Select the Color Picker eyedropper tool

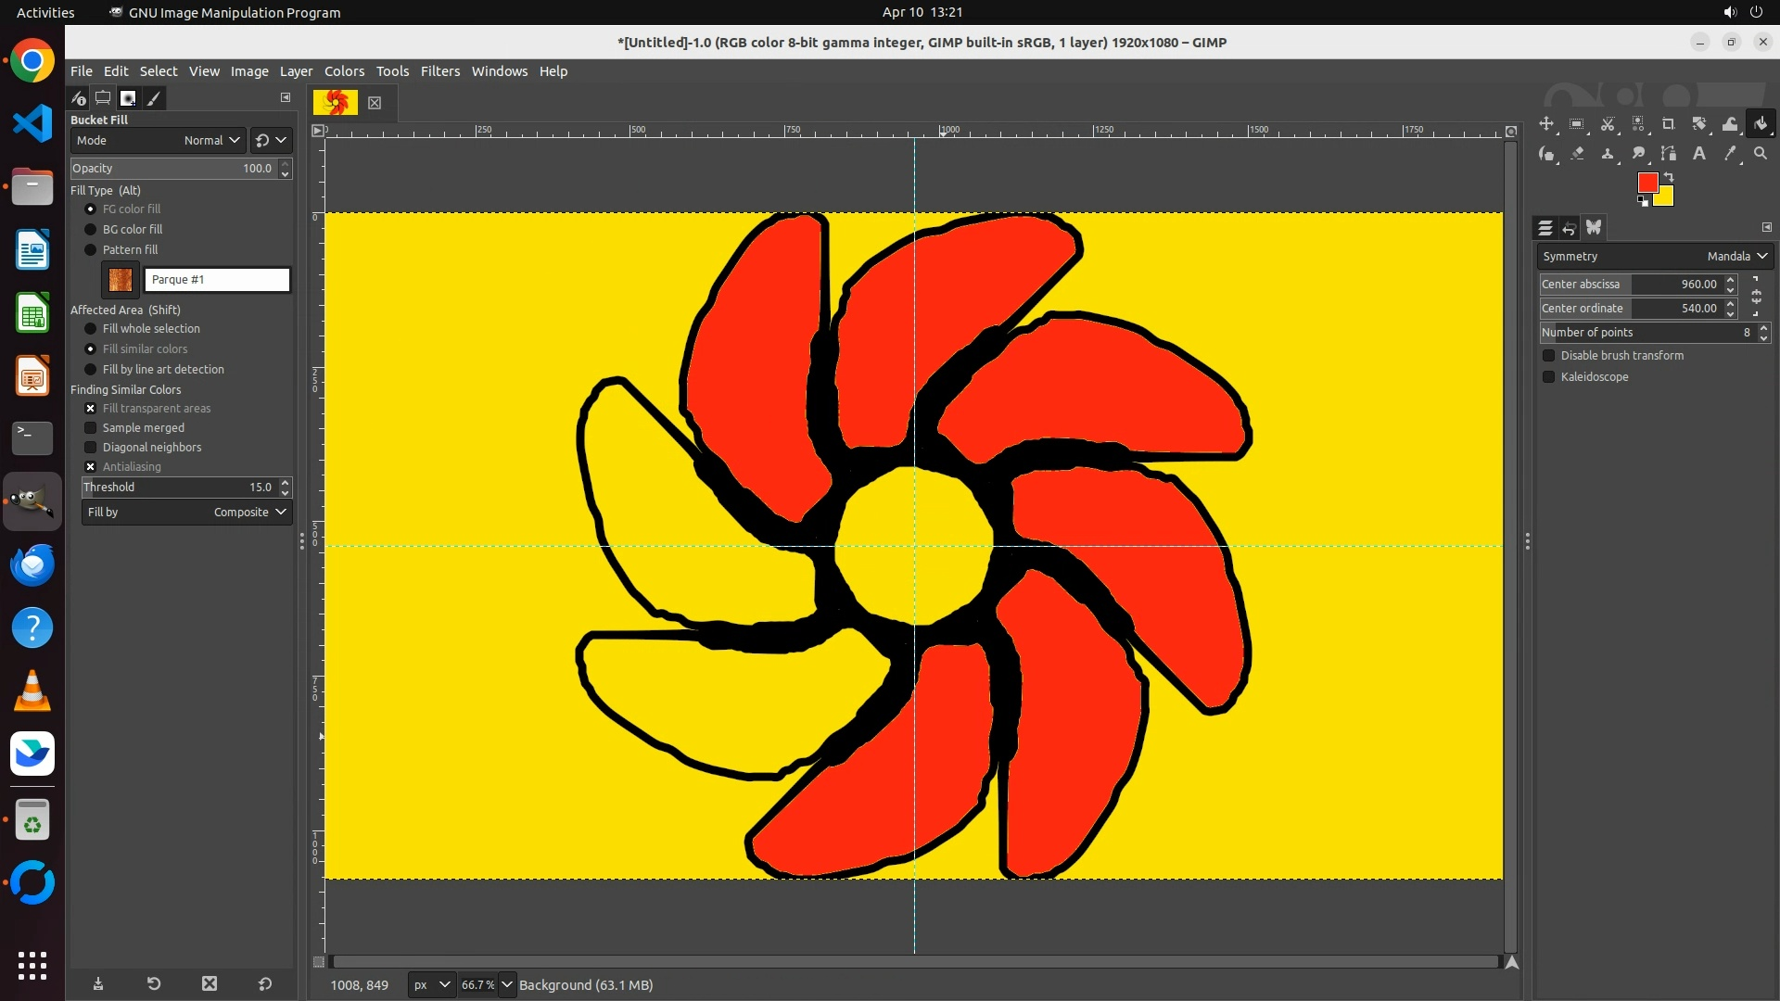tap(1730, 154)
